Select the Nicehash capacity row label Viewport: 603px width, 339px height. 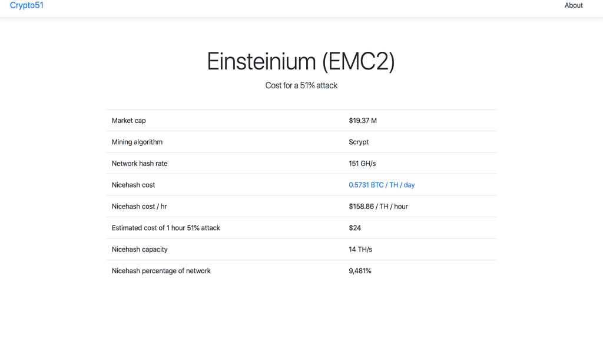[140, 250]
